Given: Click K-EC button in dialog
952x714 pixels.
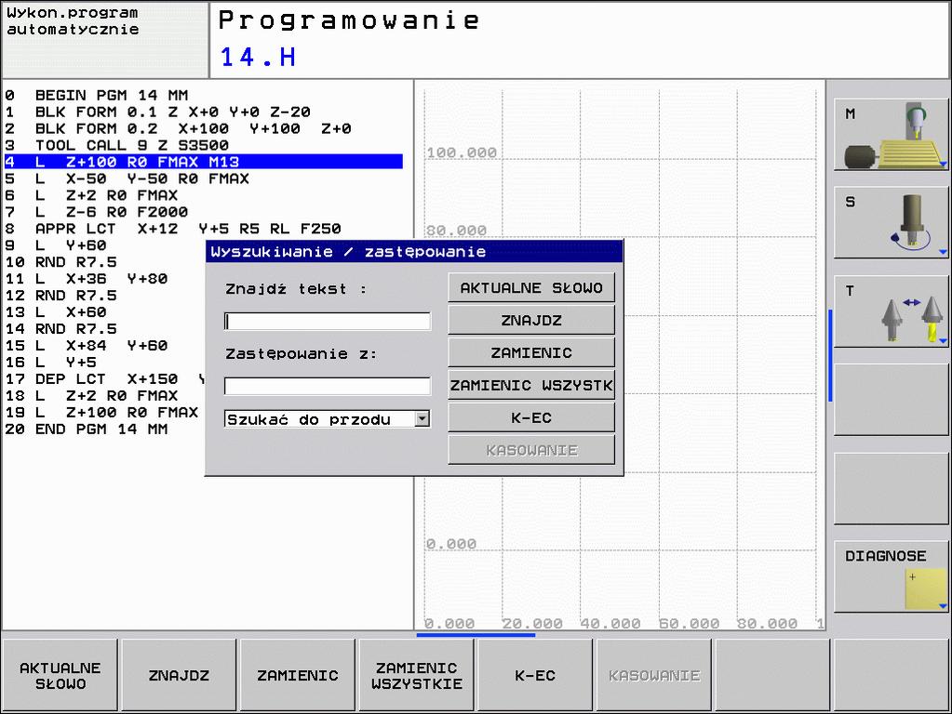Looking at the screenshot, I should click(531, 417).
